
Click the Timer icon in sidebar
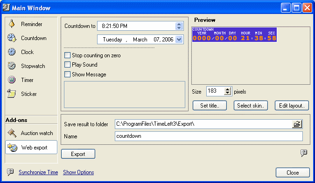point(12,80)
